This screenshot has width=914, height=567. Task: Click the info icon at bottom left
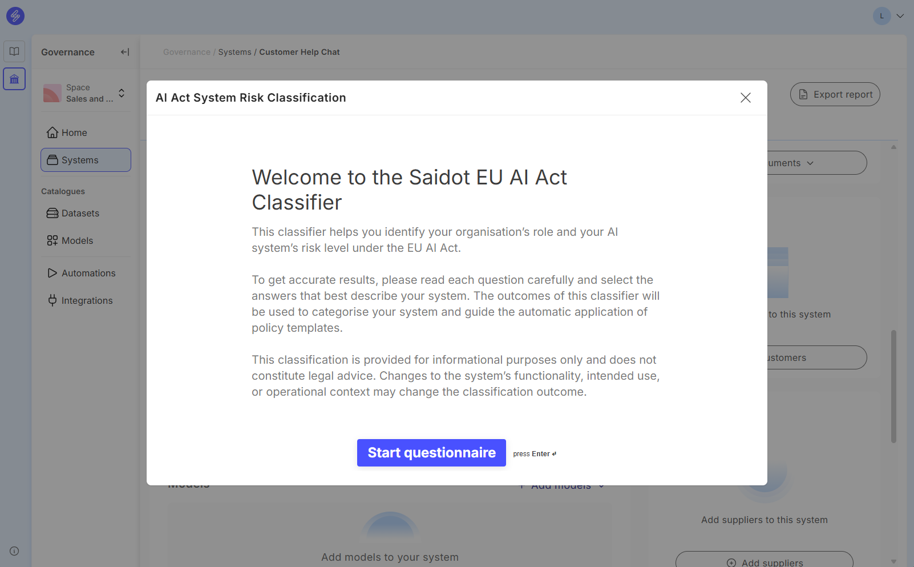coord(14,551)
